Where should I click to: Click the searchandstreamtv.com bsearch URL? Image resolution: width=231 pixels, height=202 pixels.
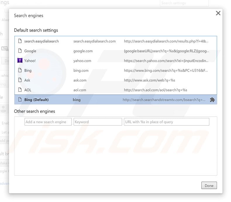(164, 100)
